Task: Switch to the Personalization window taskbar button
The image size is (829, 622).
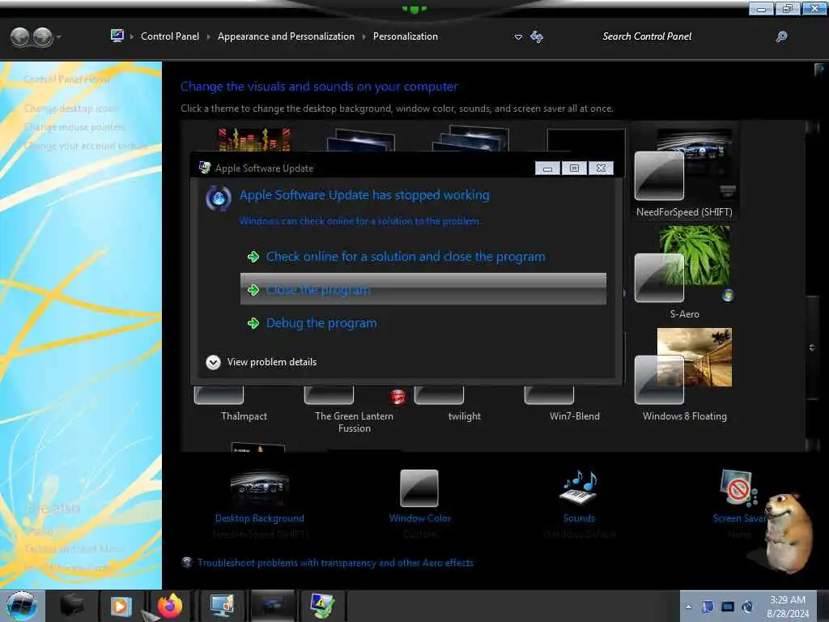Action: [x=272, y=606]
